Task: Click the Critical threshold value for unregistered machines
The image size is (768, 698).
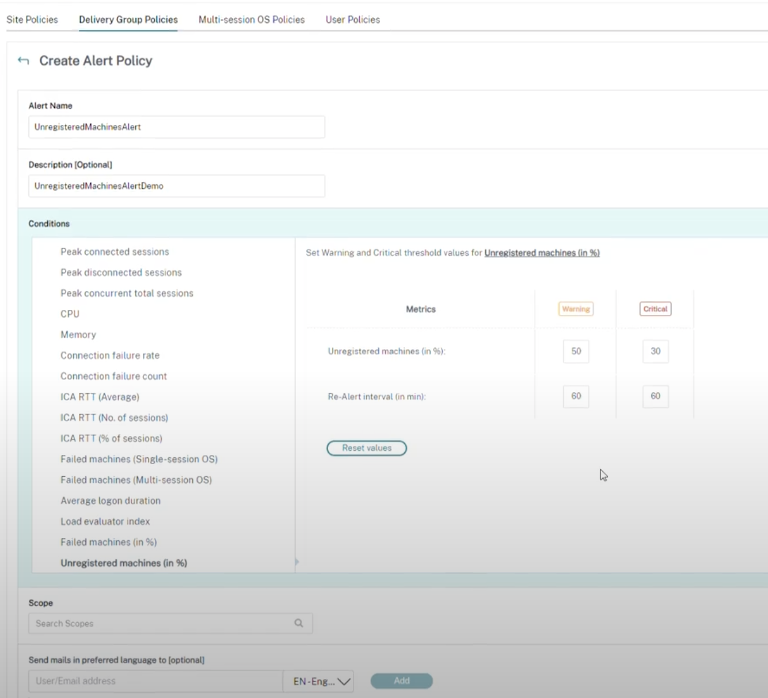Action: (x=655, y=351)
